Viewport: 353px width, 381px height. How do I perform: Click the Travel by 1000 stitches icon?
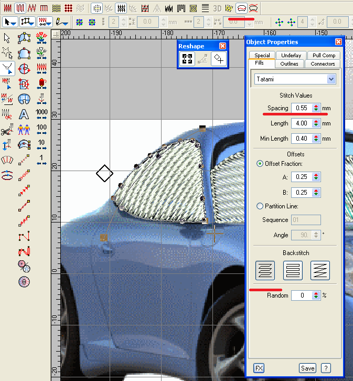[x=42, y=114]
